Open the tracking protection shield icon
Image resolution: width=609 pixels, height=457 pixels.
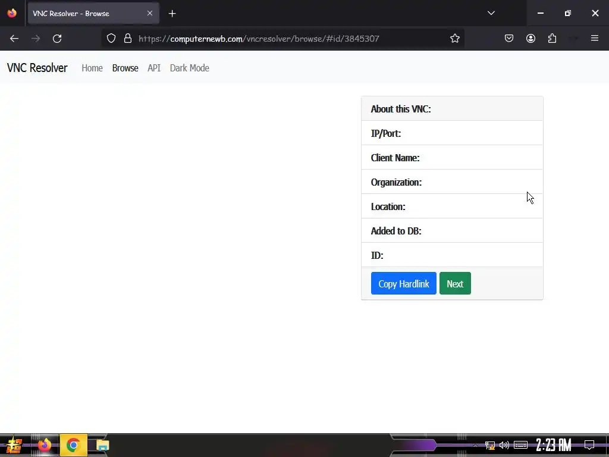click(x=111, y=39)
